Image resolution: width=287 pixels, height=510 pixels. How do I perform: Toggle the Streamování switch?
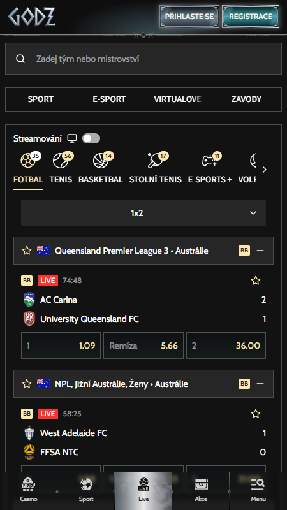tap(91, 138)
